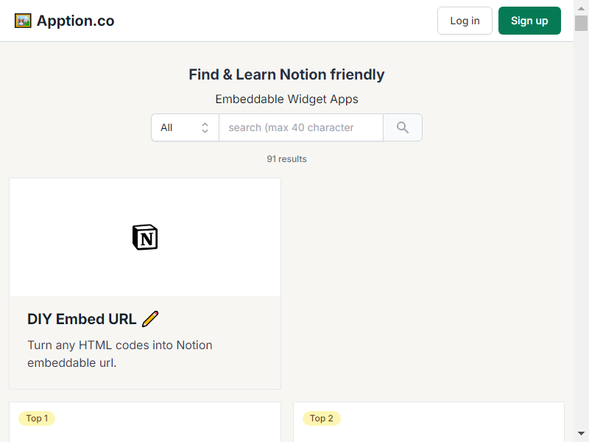Focus the search widget input field
Image resolution: width=589 pixels, height=442 pixels.
[x=301, y=127]
